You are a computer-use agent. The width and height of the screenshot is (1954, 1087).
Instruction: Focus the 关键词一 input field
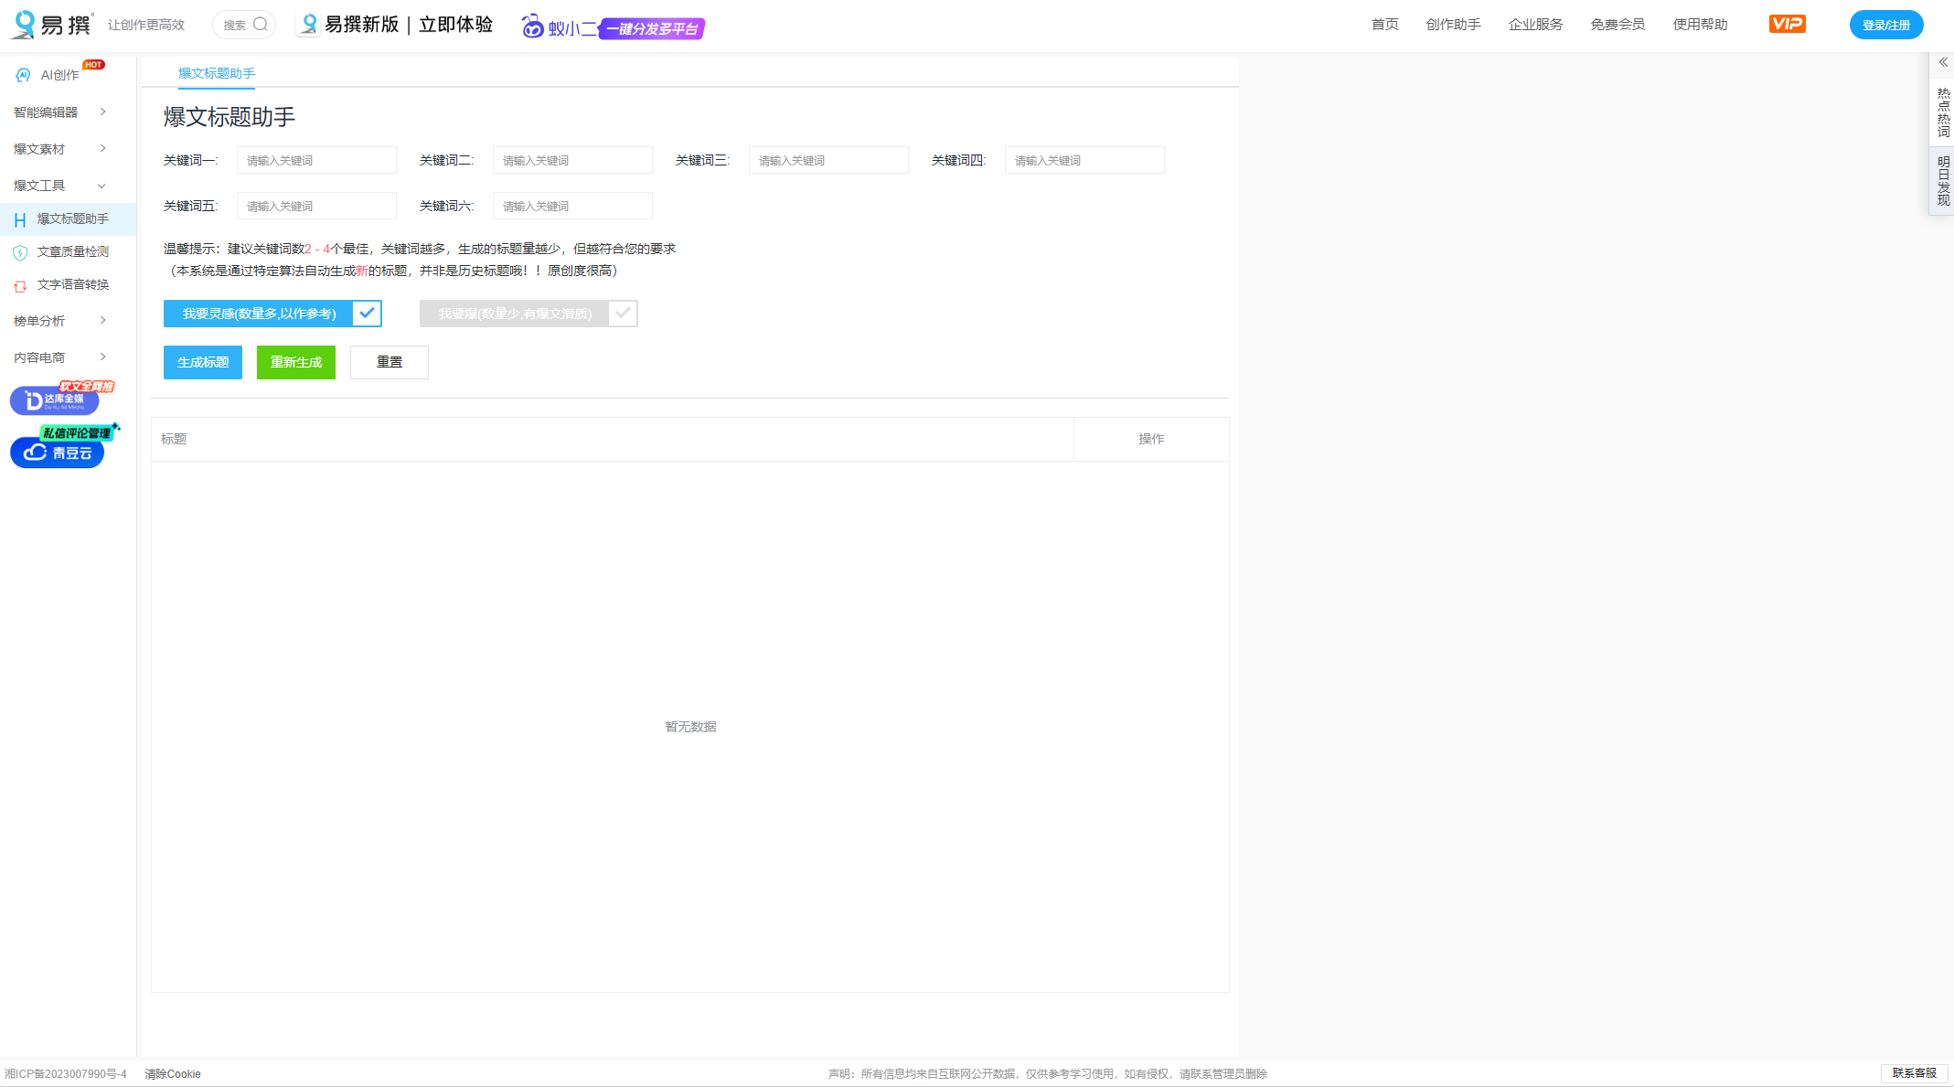316,160
